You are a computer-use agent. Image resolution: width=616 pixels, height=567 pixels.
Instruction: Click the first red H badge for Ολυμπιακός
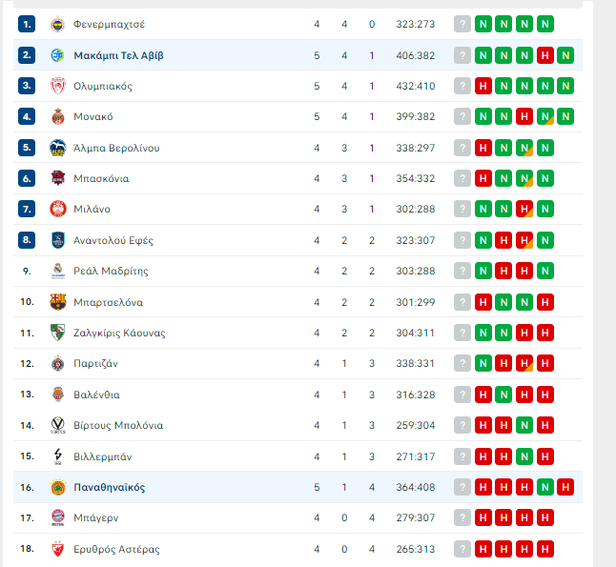coord(483,86)
